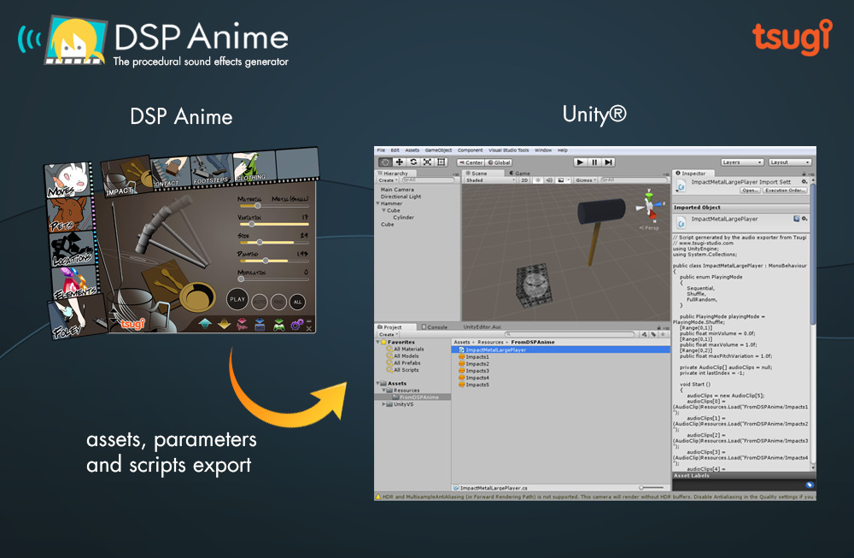
Task: Click the scene orientation gizmo
Action: [650, 205]
